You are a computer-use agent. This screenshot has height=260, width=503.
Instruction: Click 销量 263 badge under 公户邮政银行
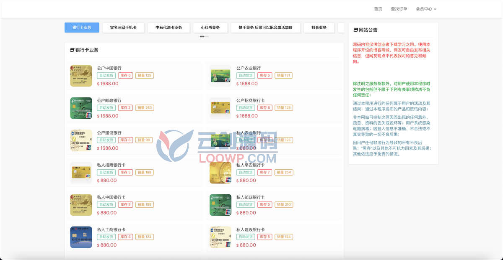coord(145,108)
